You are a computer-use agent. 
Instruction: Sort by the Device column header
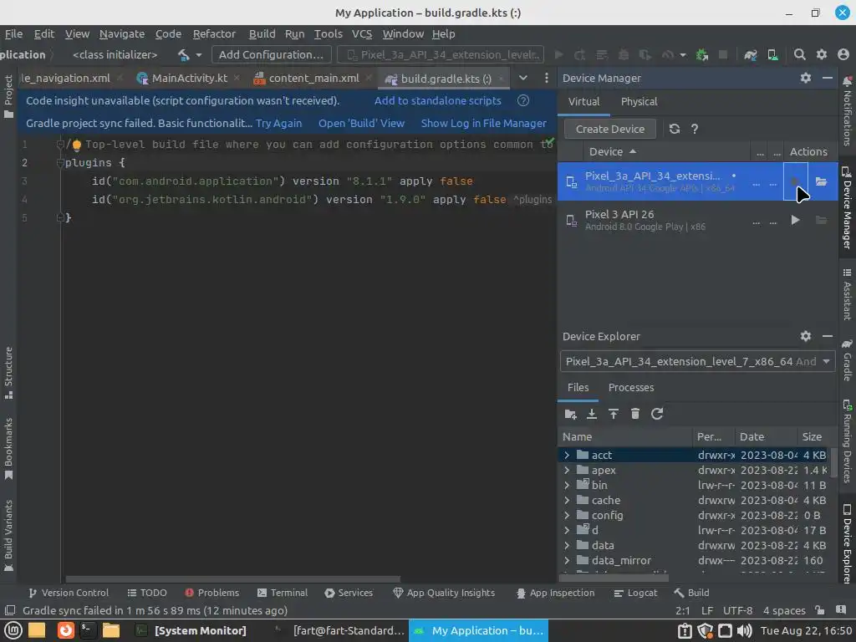click(613, 152)
